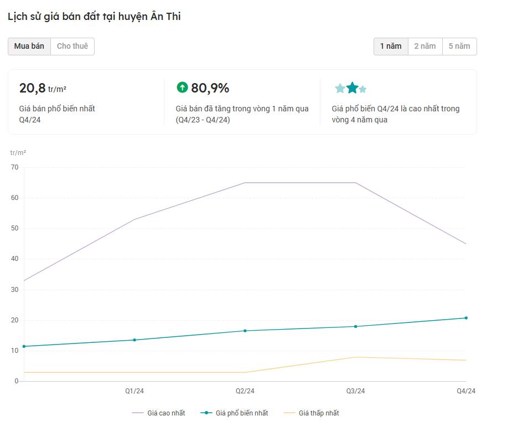Click the Q1/24 teal data point
Viewport: 528px width, 426px height.
coord(134,340)
